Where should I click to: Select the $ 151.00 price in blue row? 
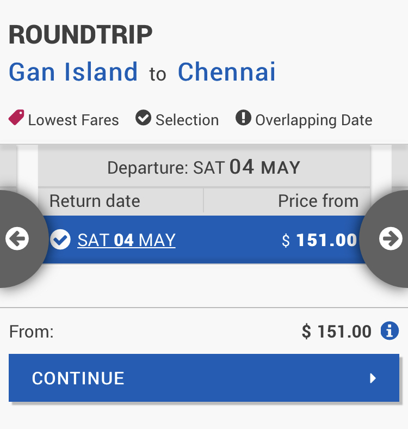coord(319,240)
